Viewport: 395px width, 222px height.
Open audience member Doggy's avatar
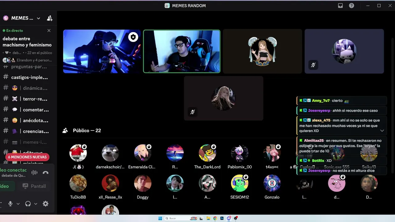(143, 183)
